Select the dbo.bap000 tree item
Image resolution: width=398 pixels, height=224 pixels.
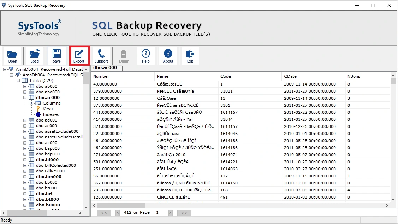point(48,148)
